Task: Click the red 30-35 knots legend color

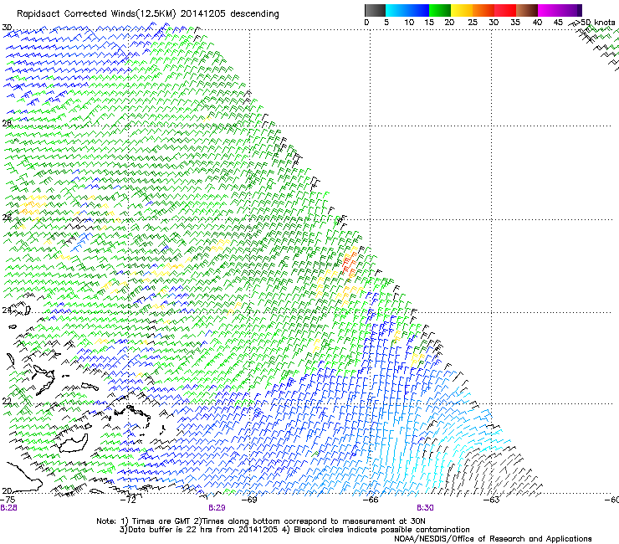Action: pos(505,10)
